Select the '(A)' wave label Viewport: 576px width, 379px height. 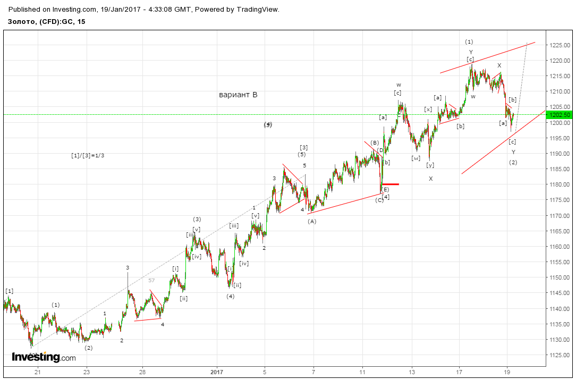pyautogui.click(x=312, y=221)
